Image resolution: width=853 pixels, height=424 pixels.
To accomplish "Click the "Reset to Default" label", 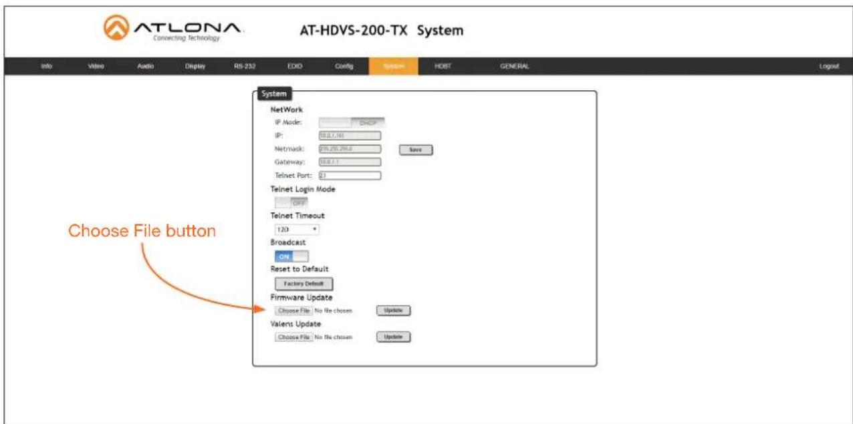I will click(299, 269).
